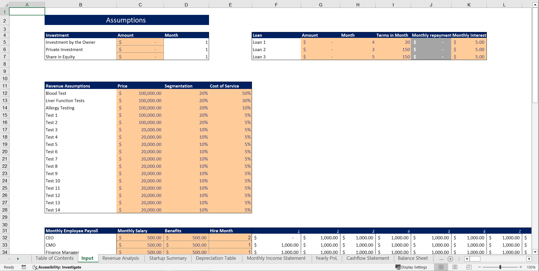This screenshot has width=539, height=271.
Task: Open the Cashflow Statement sheet tab
Action: [x=368, y=258]
